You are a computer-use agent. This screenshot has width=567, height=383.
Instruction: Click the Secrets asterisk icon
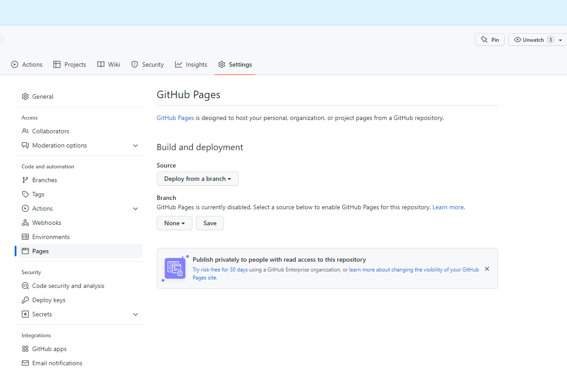25,314
